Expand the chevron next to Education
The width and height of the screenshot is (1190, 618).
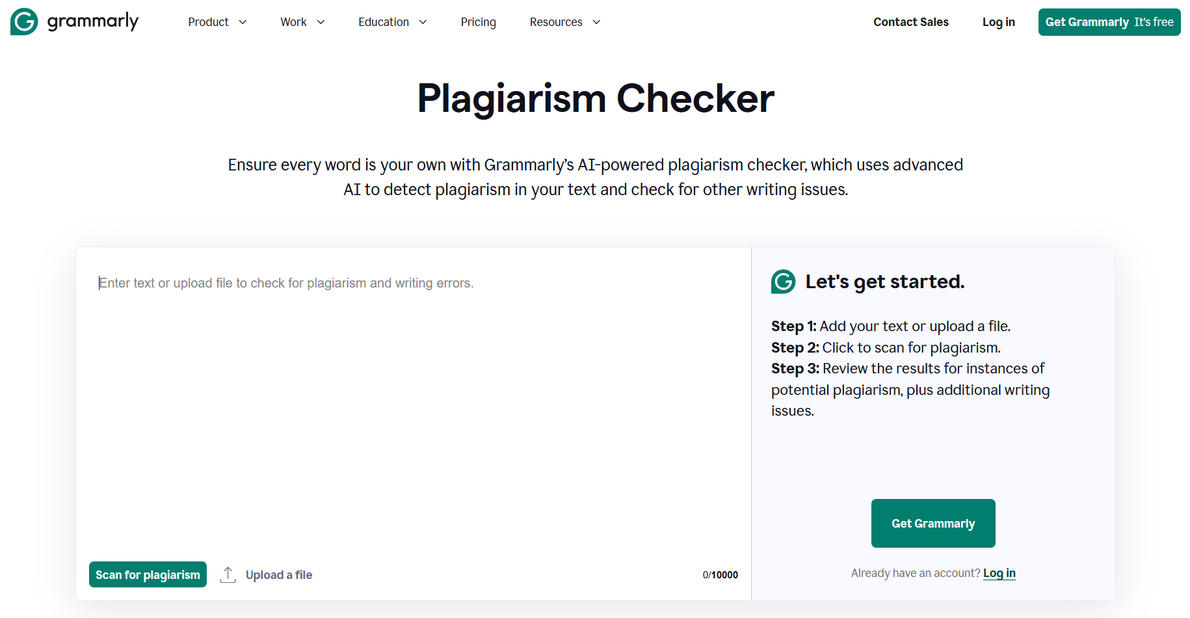(423, 22)
